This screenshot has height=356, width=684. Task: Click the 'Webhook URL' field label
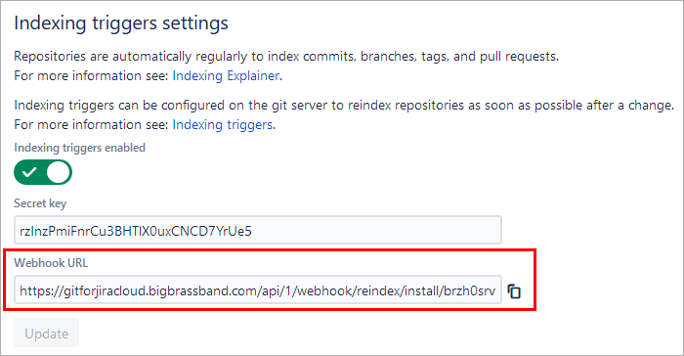pos(51,263)
